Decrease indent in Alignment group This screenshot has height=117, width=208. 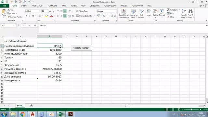click(x=70, y=16)
